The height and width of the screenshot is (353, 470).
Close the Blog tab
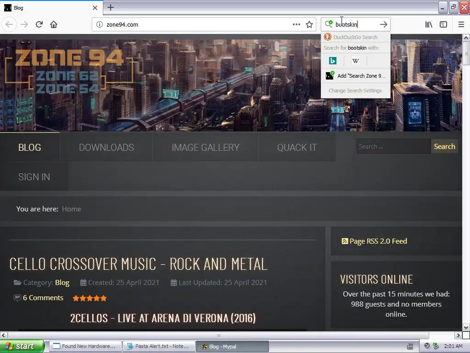pos(95,8)
